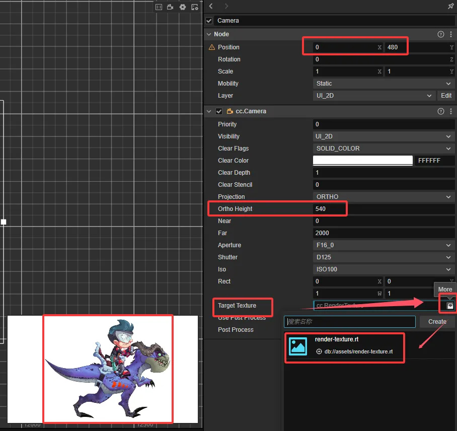Click the white Clear Color swatch
The width and height of the screenshot is (457, 431).
(362, 161)
